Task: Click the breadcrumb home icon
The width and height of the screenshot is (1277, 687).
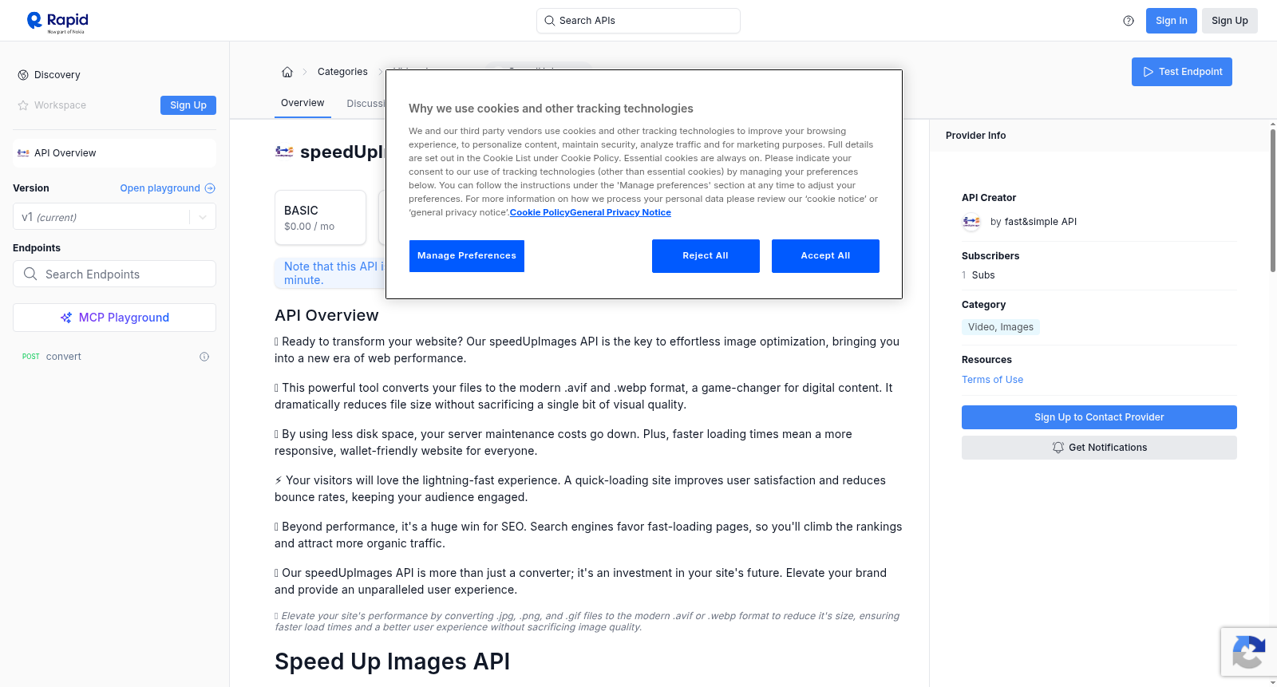Action: (x=287, y=72)
